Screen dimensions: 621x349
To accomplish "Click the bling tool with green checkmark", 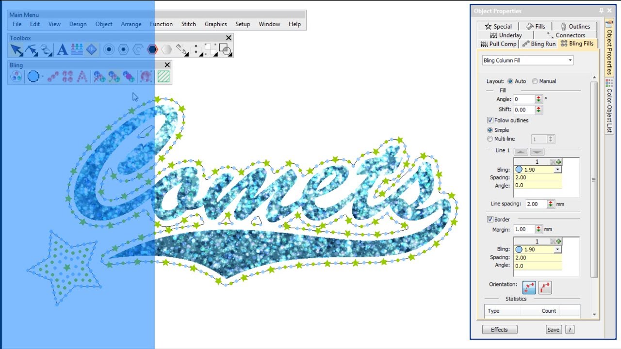I will pos(114,77).
